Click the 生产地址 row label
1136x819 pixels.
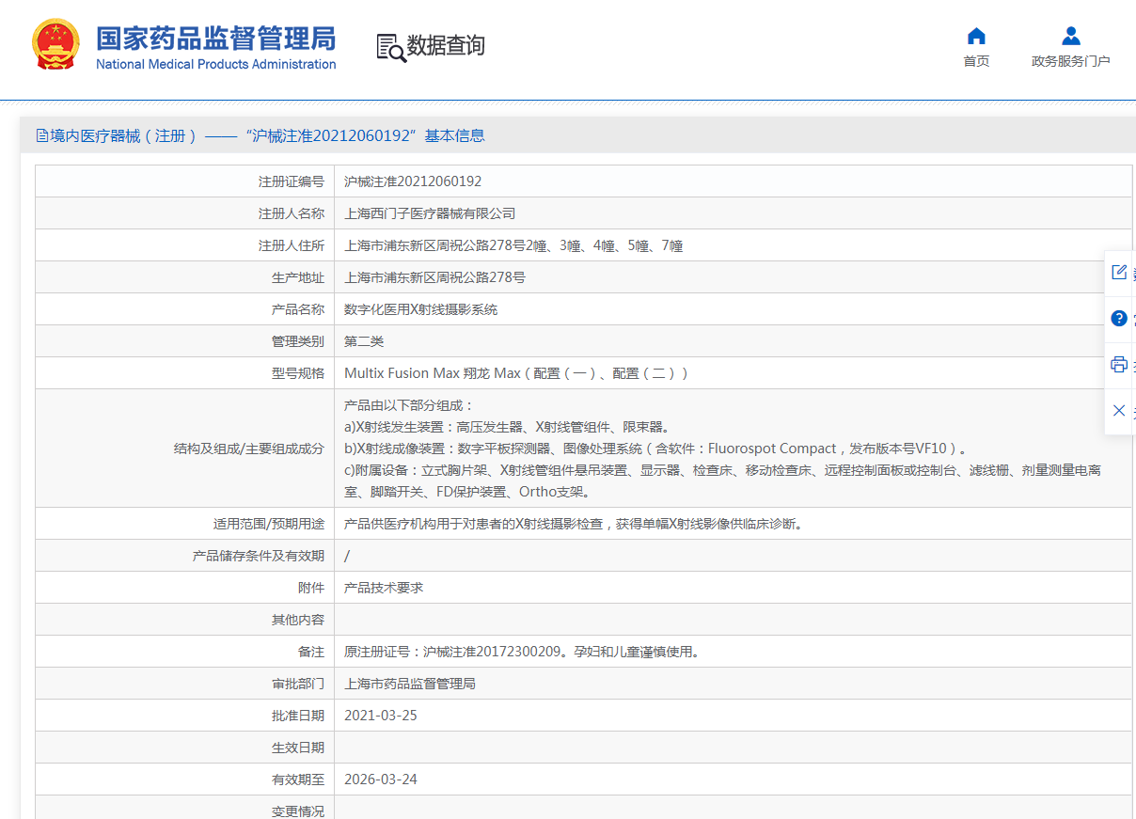coord(298,277)
